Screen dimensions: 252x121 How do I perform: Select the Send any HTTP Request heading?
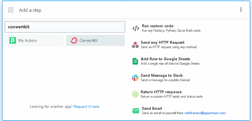[163, 42]
